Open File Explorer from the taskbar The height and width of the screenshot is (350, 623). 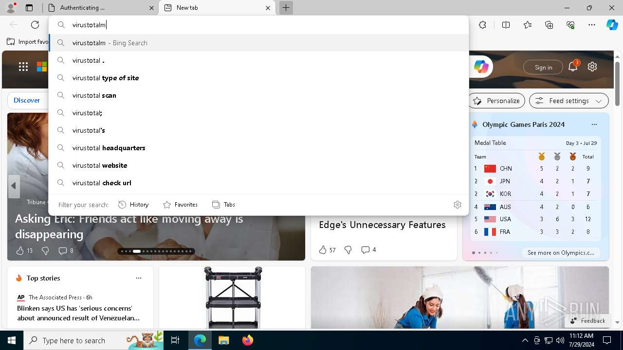223,340
